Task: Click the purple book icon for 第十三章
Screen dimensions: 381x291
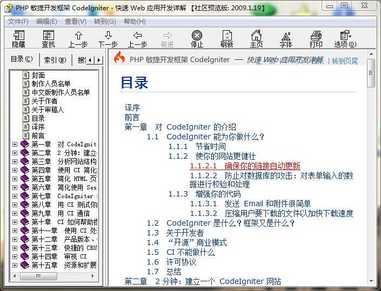Action: click(24, 248)
